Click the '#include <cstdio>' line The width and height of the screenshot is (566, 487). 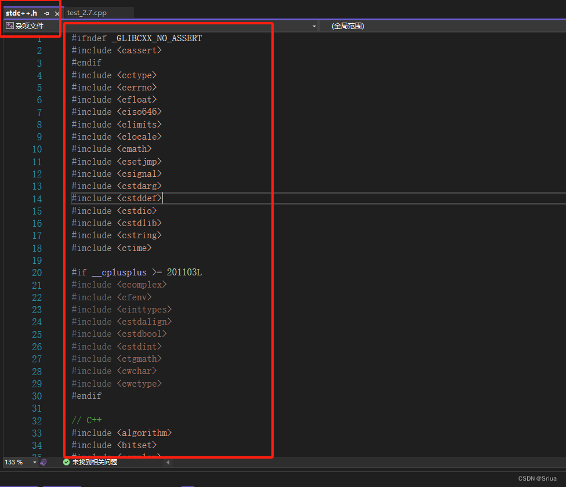tap(114, 210)
